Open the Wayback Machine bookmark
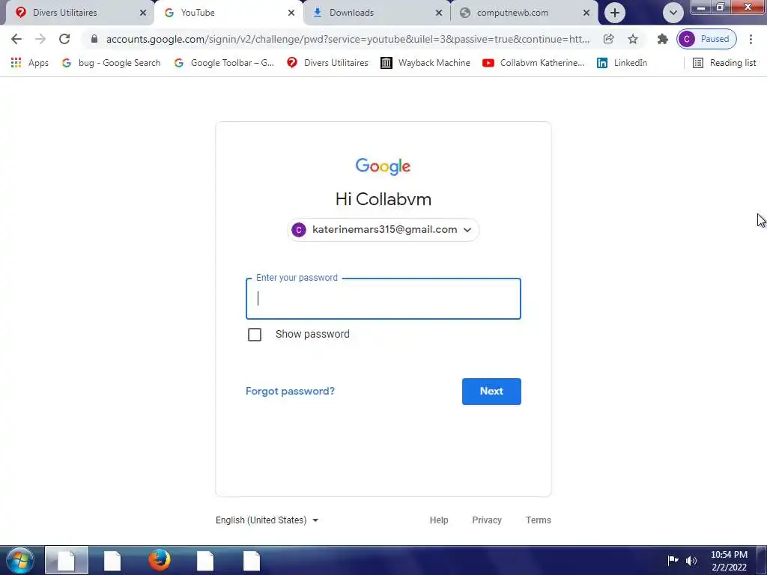The image size is (767, 575). coord(425,63)
